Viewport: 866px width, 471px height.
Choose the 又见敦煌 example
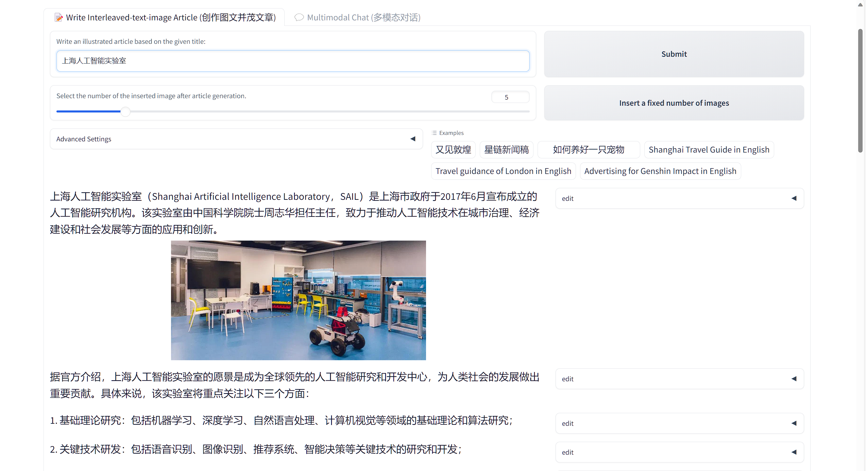tap(453, 150)
